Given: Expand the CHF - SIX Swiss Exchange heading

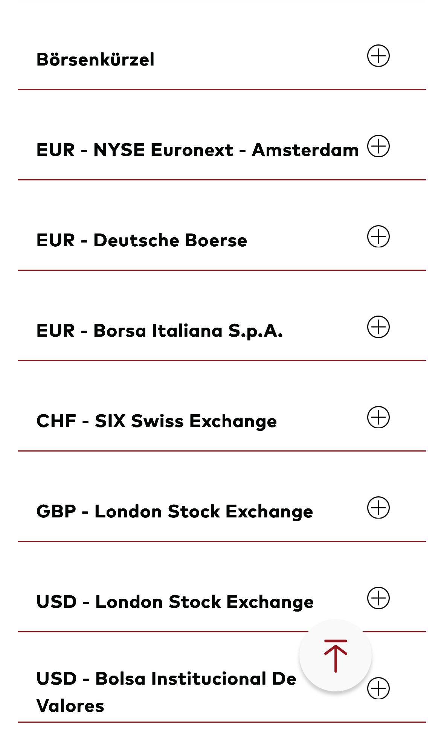Looking at the screenshot, I should tap(156, 421).
